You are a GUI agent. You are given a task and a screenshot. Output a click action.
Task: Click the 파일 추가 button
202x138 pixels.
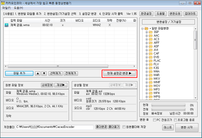pyautogui.click(x=19, y=73)
